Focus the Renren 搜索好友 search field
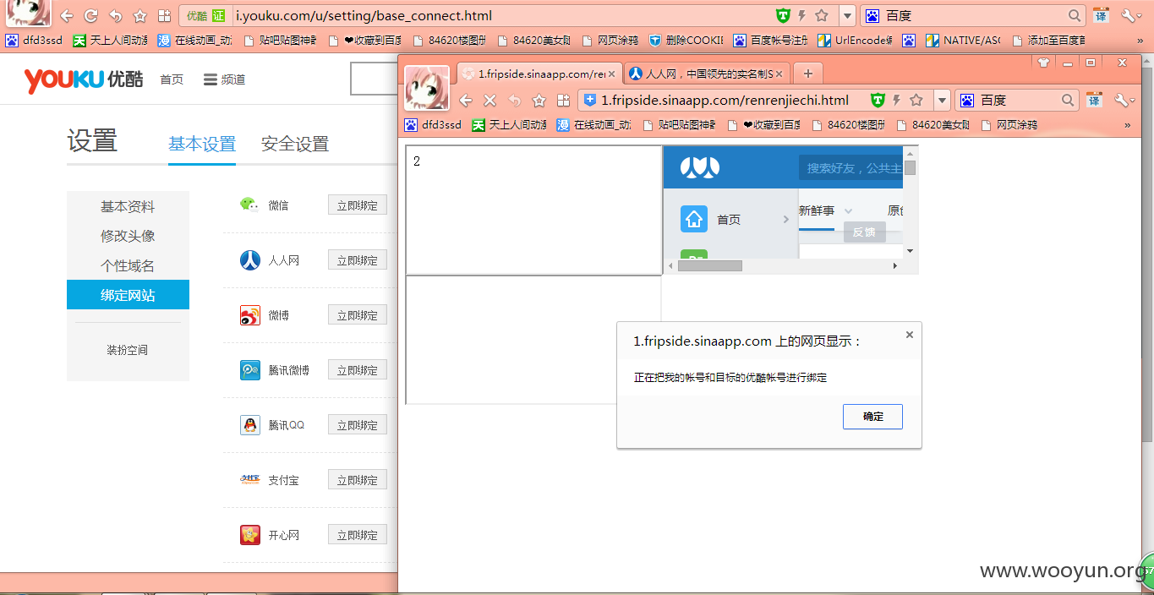 (x=850, y=168)
